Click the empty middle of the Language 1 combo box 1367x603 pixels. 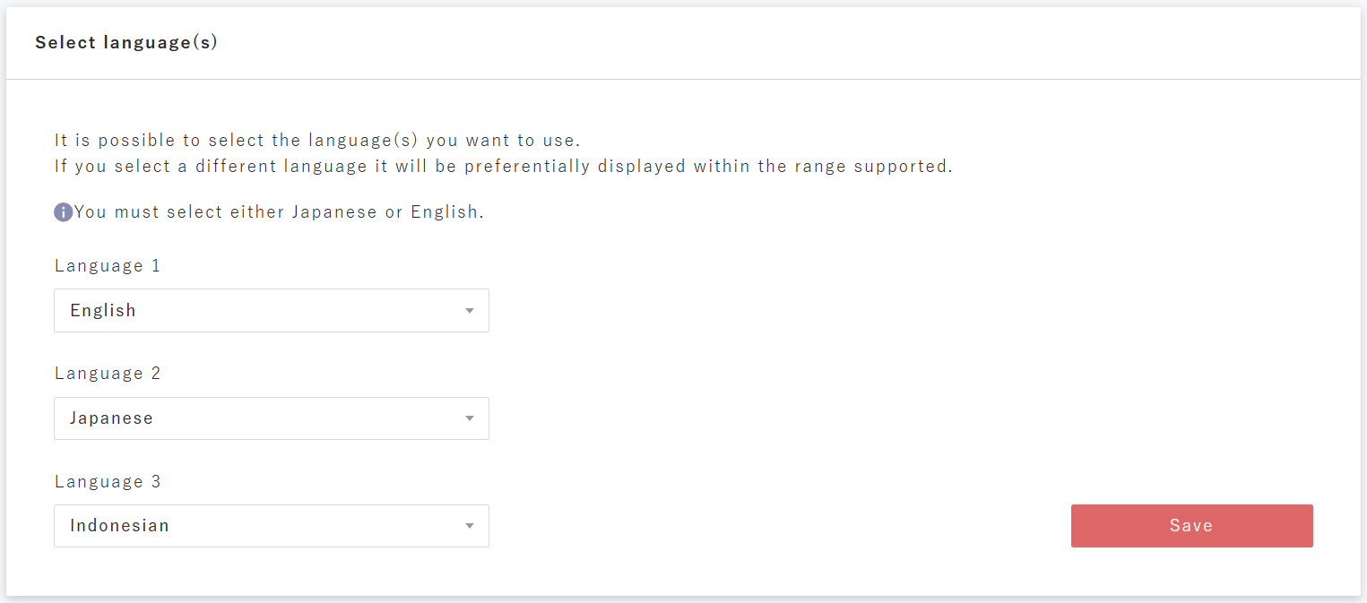click(296, 311)
